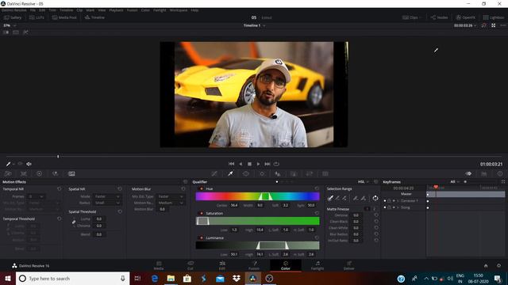The image size is (508, 285).
Task: Switch to the Edit page tab
Action: (x=222, y=266)
